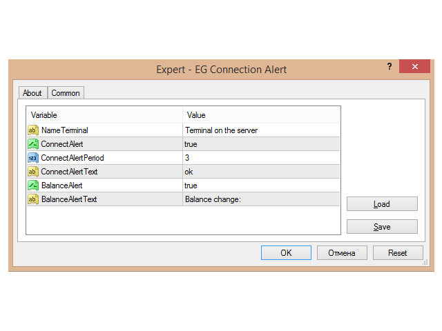
Task: Click the integer icon beside ConnectAlertPeriod
Action: pyautogui.click(x=33, y=158)
